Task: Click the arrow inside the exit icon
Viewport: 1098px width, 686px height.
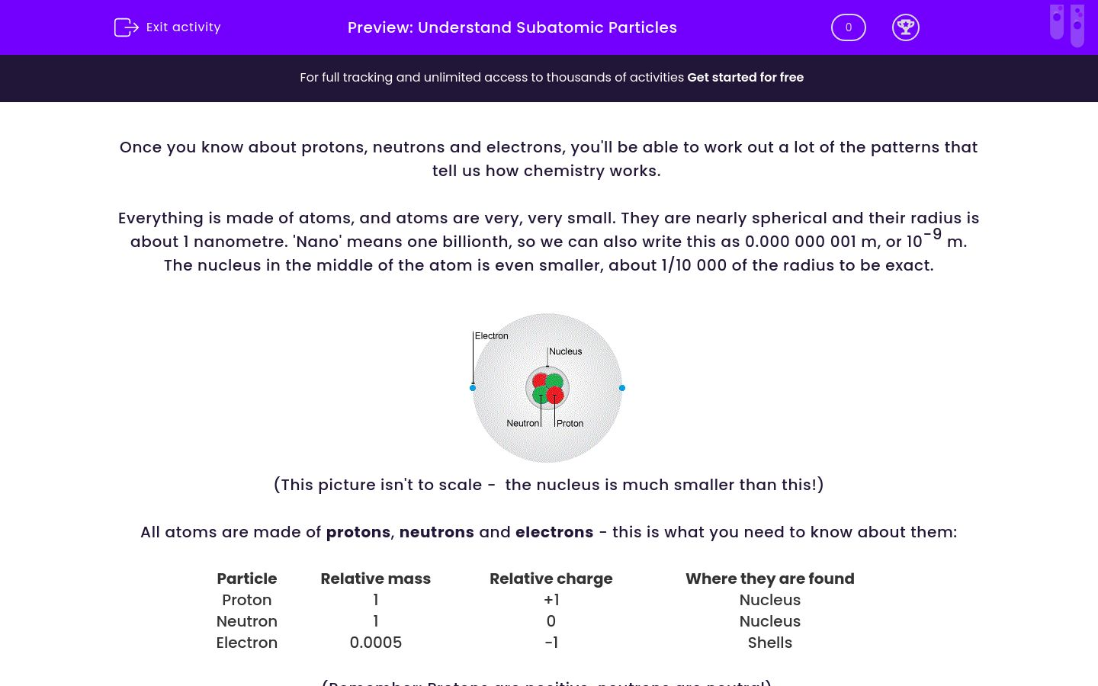Action: click(x=130, y=27)
